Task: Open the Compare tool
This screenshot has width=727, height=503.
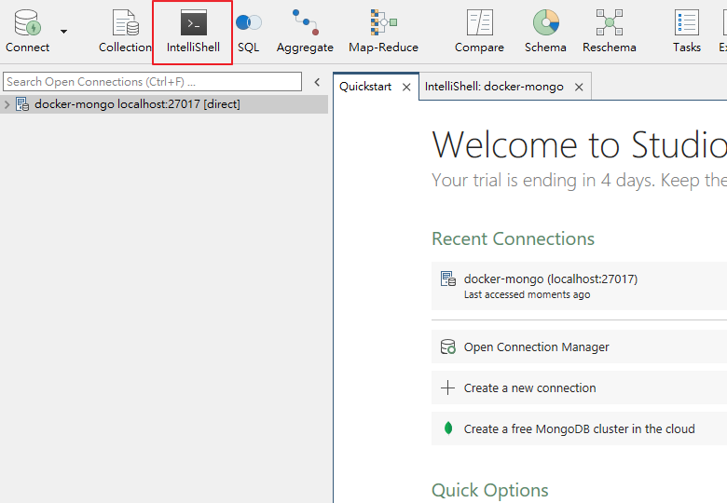Action: tap(479, 32)
